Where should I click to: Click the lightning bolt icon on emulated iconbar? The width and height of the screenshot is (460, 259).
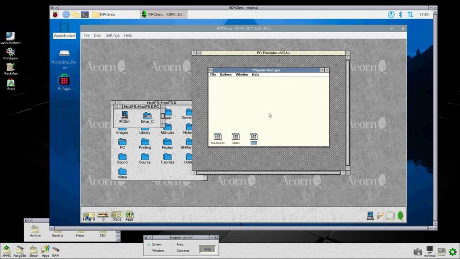(x=380, y=216)
